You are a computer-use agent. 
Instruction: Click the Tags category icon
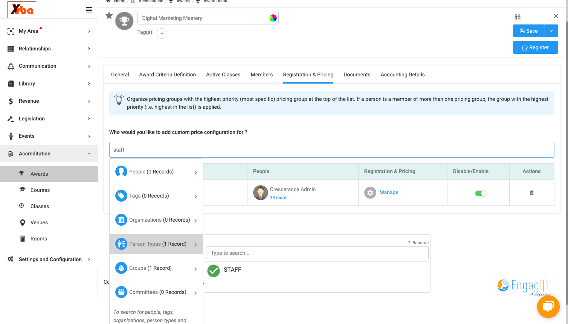pos(121,196)
